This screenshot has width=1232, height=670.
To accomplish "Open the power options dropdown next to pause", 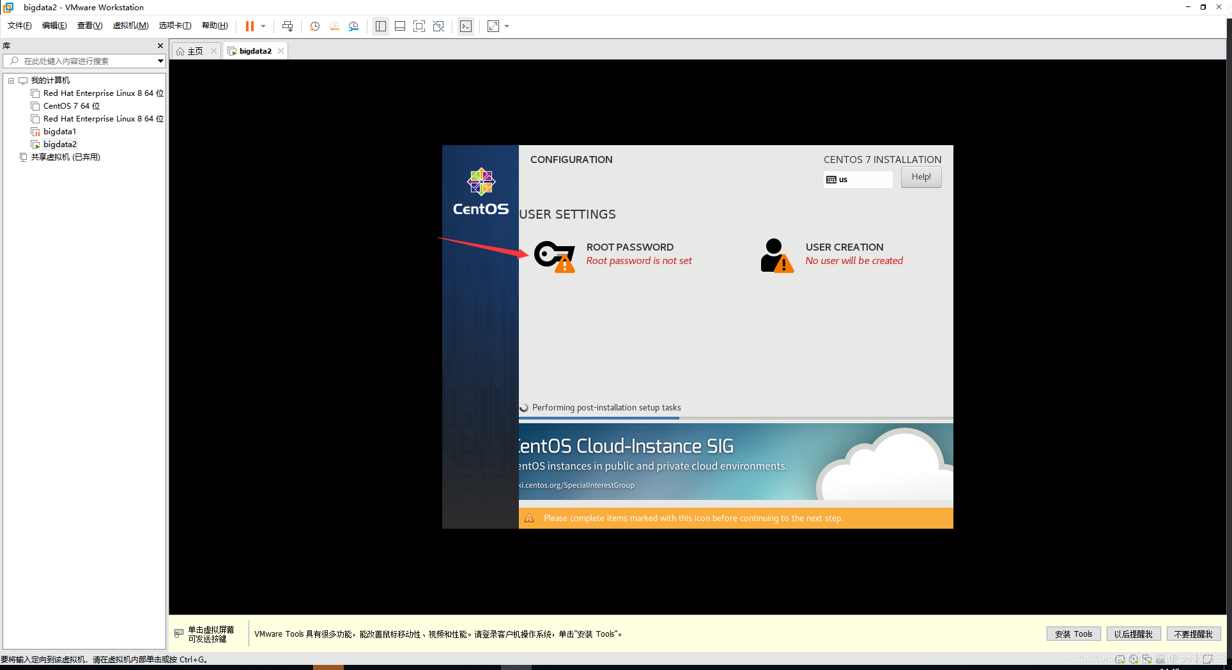I will pos(263,26).
